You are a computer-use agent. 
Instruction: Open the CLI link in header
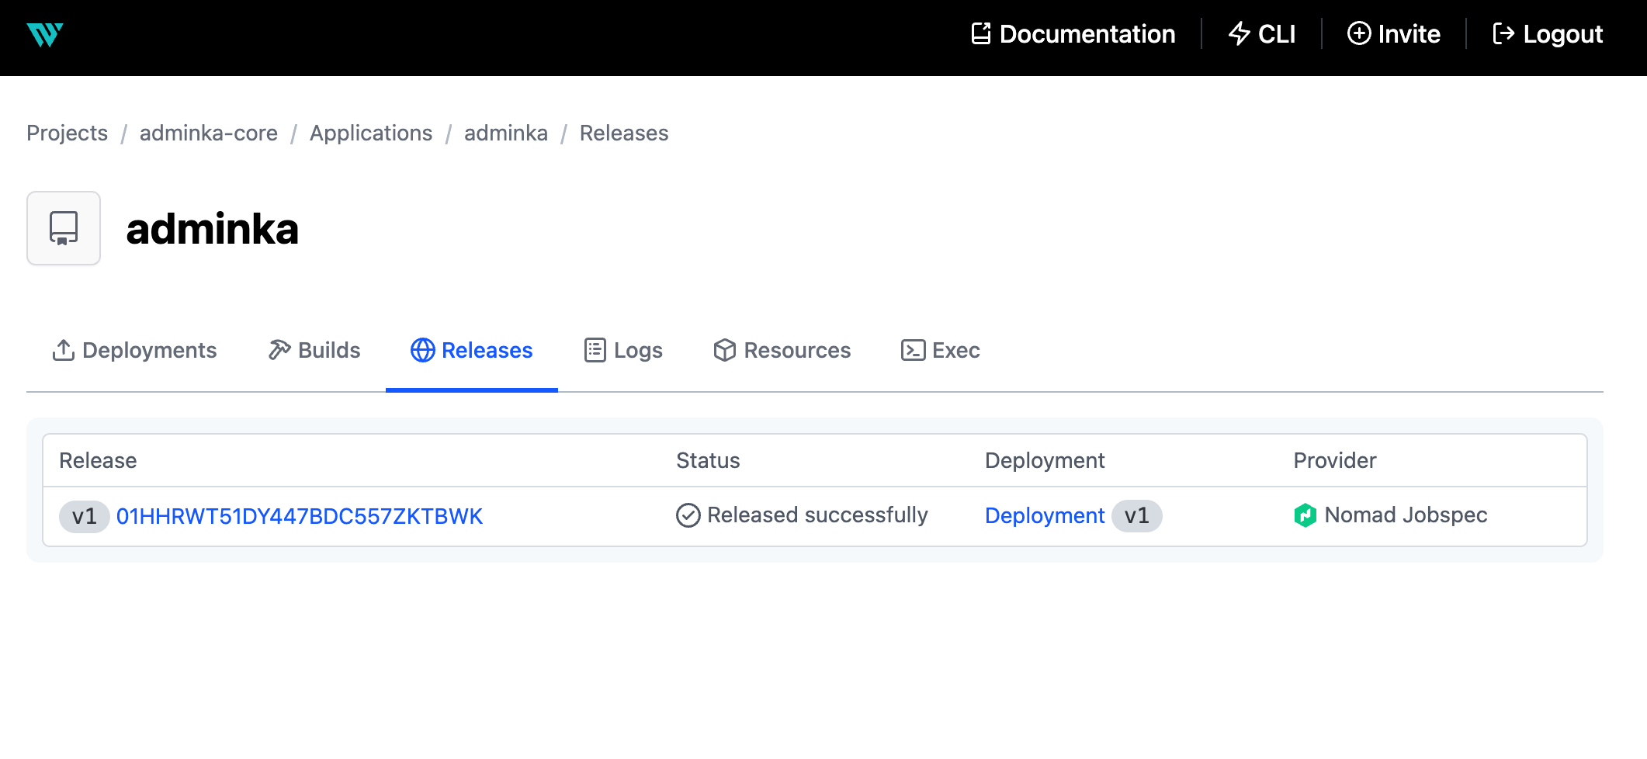coord(1262,34)
